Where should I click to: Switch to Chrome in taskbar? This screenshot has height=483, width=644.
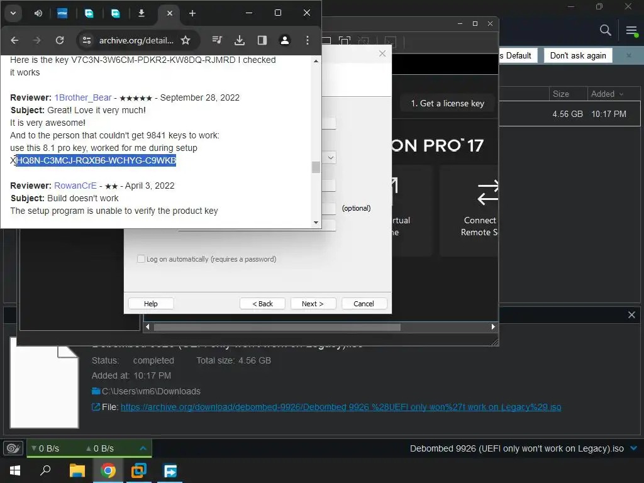click(x=108, y=470)
